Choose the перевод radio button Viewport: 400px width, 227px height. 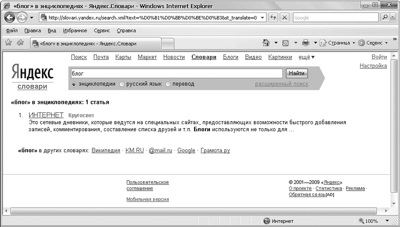click(168, 84)
